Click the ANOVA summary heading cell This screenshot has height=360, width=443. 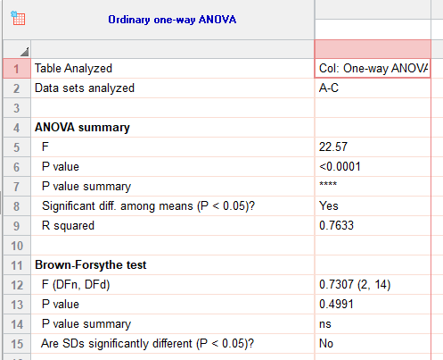pos(172,128)
